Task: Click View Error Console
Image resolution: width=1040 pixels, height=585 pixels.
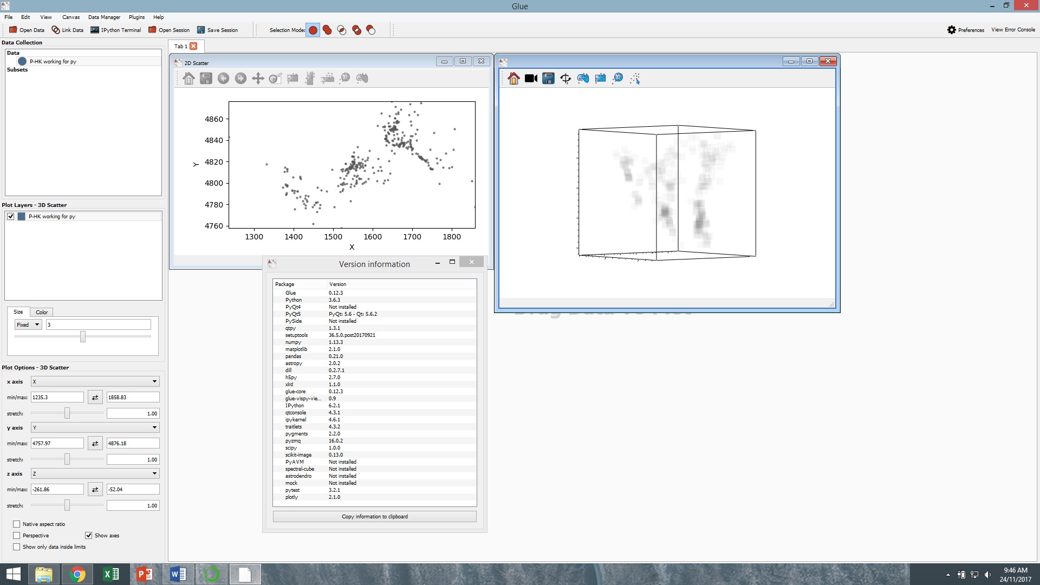Action: (1013, 30)
